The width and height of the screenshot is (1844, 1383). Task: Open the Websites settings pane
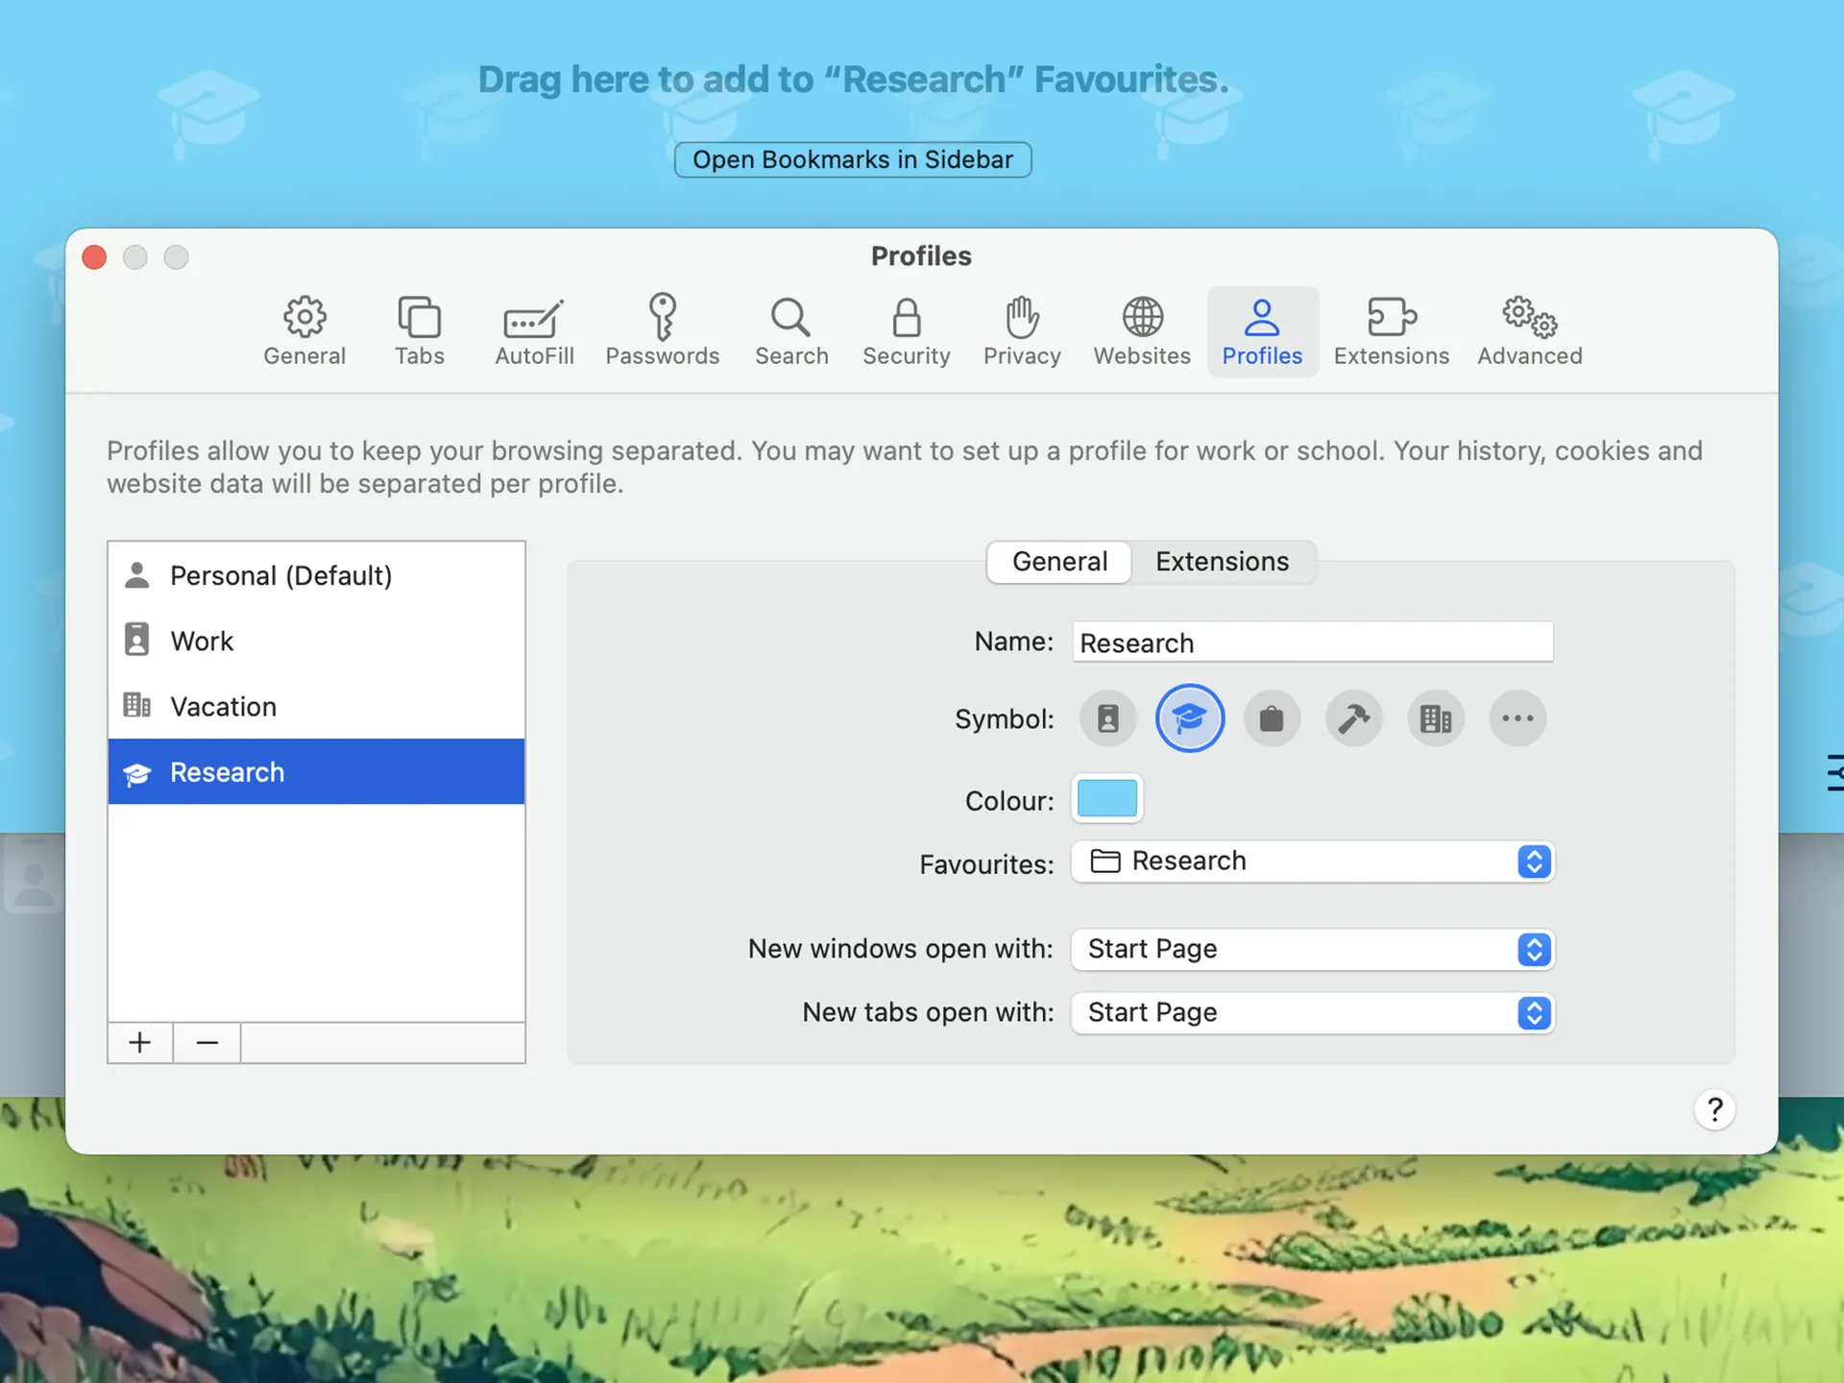tap(1142, 331)
